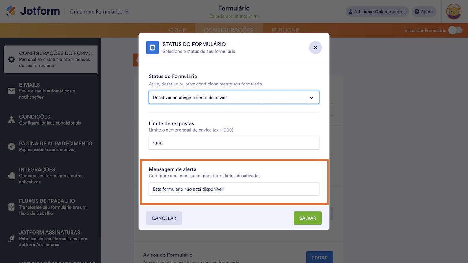Switch to the Criar tab

click(178, 30)
